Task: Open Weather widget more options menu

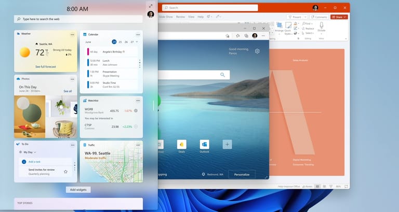Action: (73, 35)
